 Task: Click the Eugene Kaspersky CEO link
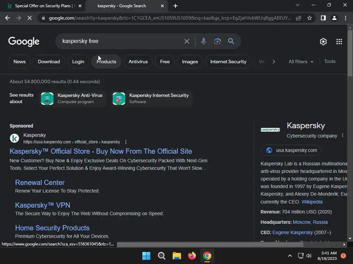click(292, 232)
